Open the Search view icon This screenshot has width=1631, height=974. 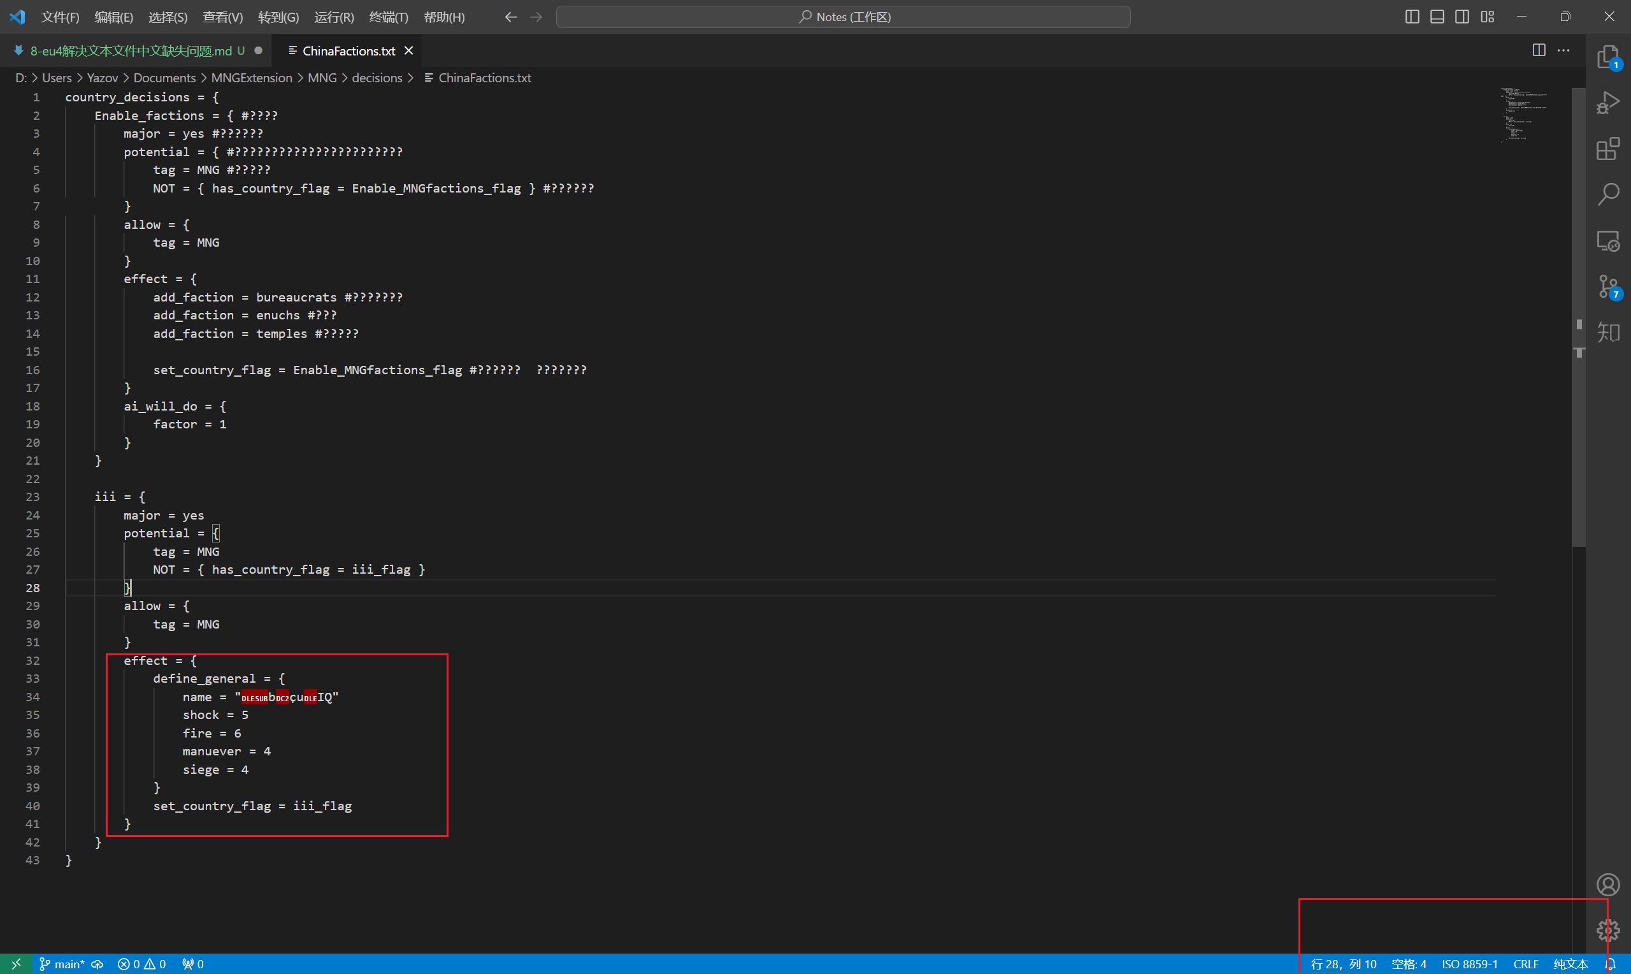tap(1608, 194)
